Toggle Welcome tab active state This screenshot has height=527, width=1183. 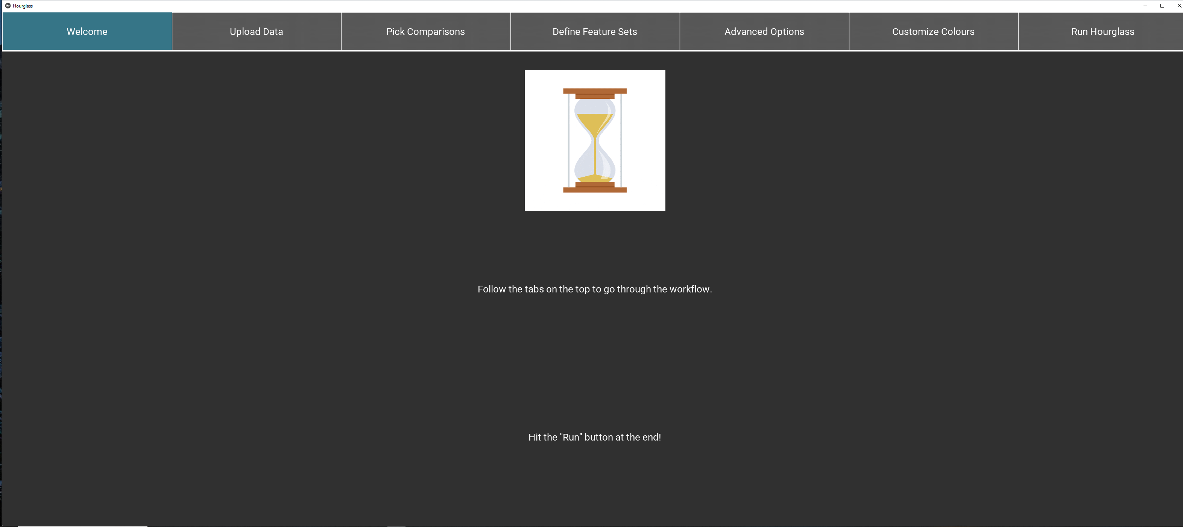click(x=87, y=31)
